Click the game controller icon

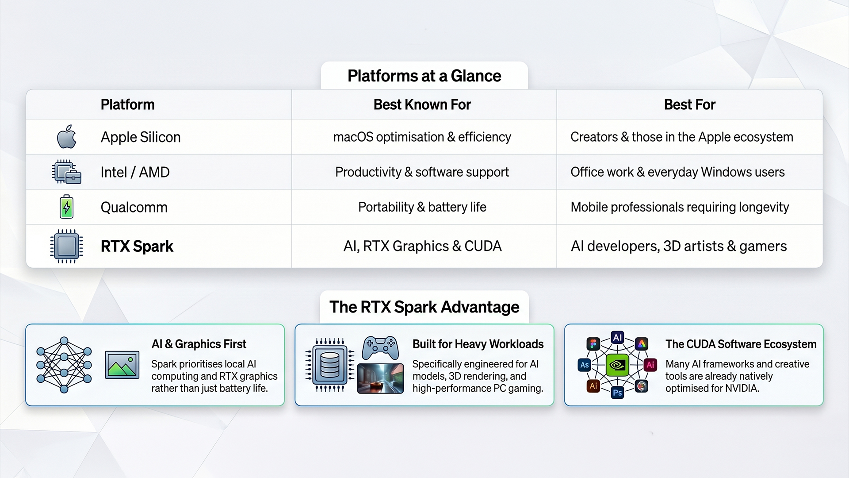pyautogui.click(x=380, y=348)
